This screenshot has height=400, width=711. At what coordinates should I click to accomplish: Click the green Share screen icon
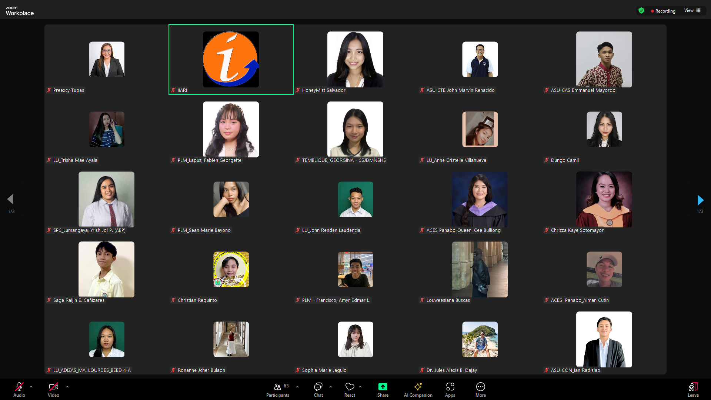click(383, 387)
